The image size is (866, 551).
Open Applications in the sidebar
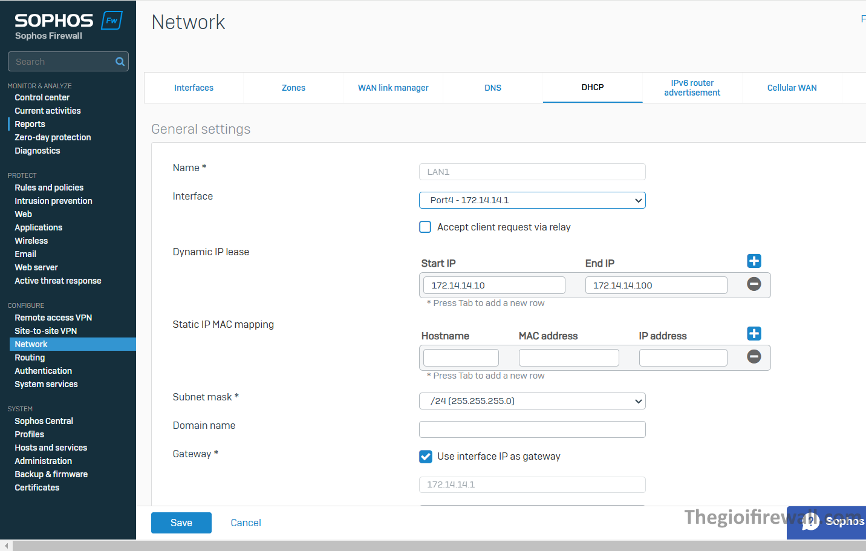click(39, 227)
